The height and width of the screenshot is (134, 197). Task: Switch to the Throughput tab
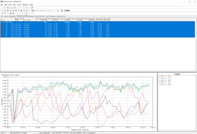click(12, 16)
